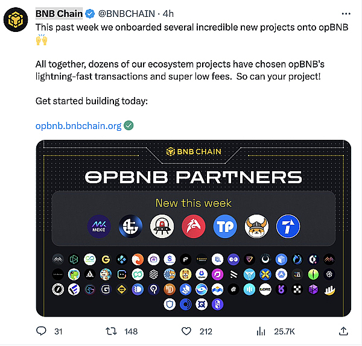Viewport: 362px width, 346px height.
Task: Click the @BNBCHAIN handle
Action: coord(125,13)
